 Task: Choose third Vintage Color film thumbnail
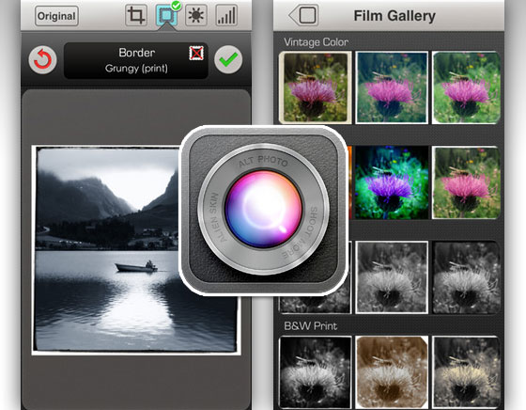466,87
